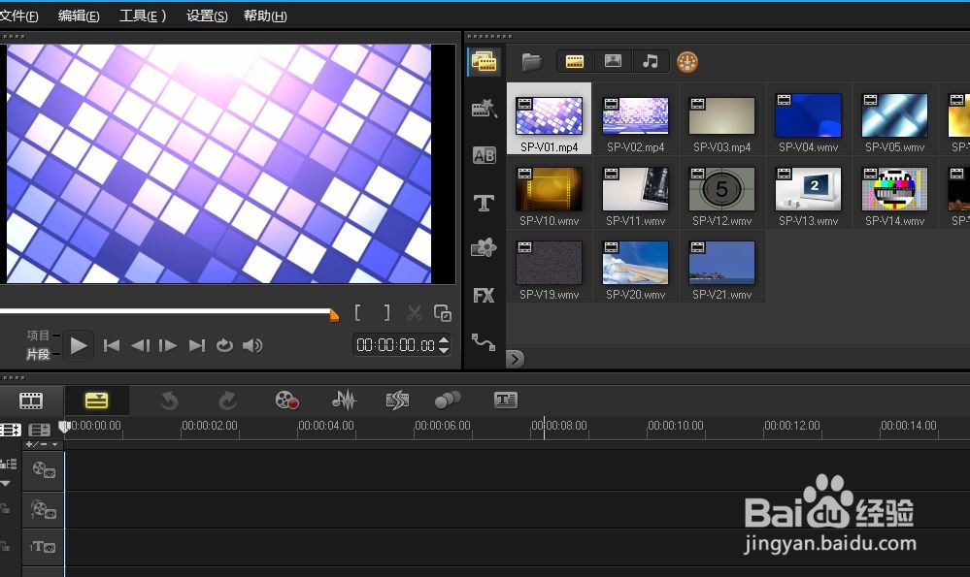This screenshot has height=577, width=970.
Task: Open the Instant Project panel
Action: [485, 108]
